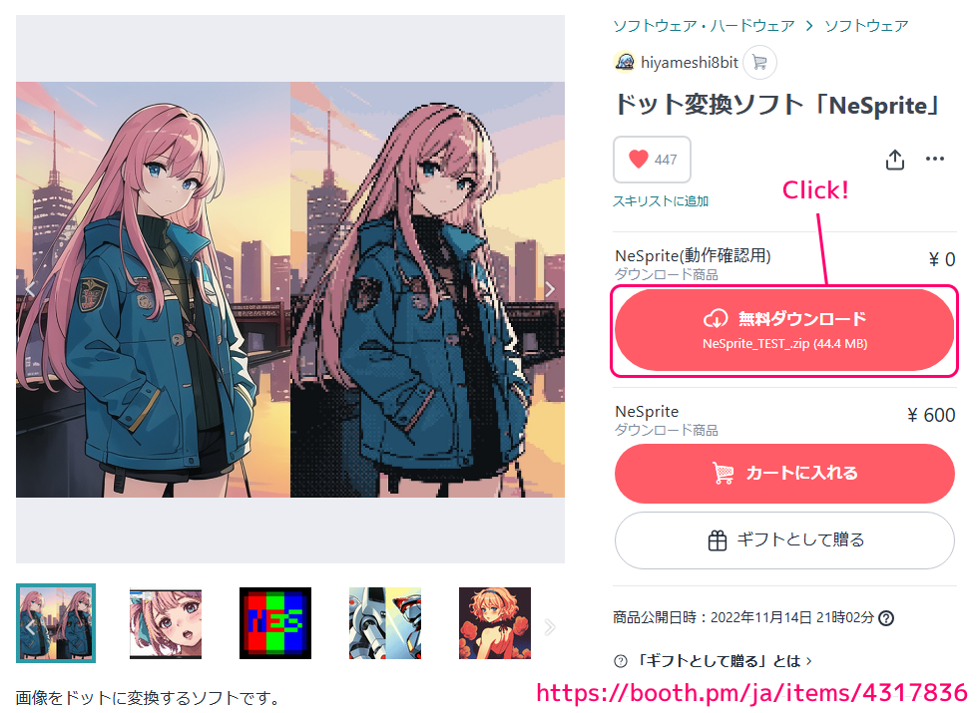The height and width of the screenshot is (713, 977).
Task: Click the cart icon next to hiyameshi8bit
Action: click(759, 62)
